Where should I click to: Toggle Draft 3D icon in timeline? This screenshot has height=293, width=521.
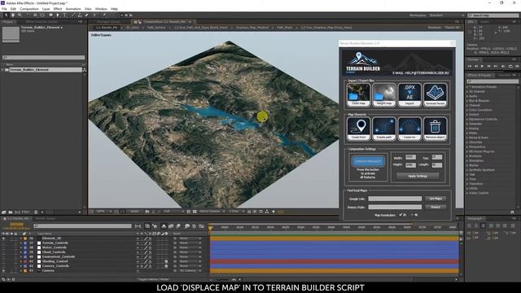(155, 226)
